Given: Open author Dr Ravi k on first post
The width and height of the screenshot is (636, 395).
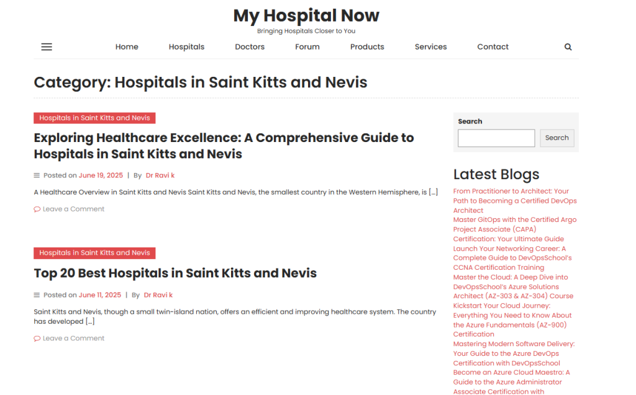Looking at the screenshot, I should point(160,175).
